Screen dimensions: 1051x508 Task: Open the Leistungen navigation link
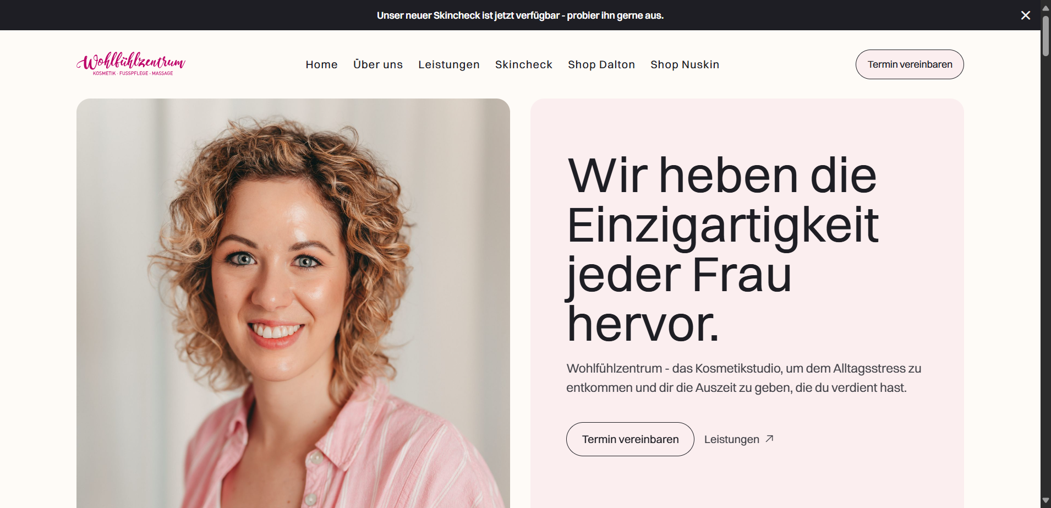448,64
